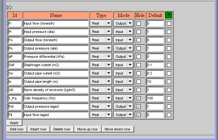Image resolution: width=218 pixels, height=140 pixels.
Task: Uncheck Hide for Output pressure laged row
Action: coord(139,106)
